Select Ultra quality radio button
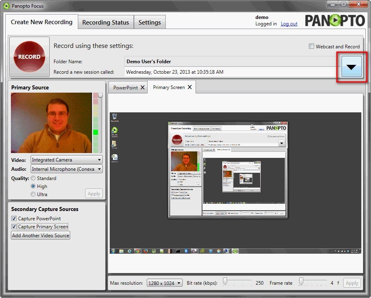371x298 pixels. [33, 194]
